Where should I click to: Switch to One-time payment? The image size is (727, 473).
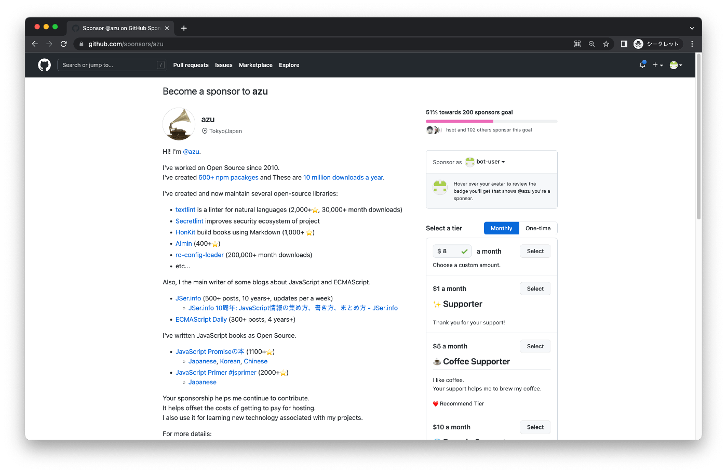coord(538,228)
